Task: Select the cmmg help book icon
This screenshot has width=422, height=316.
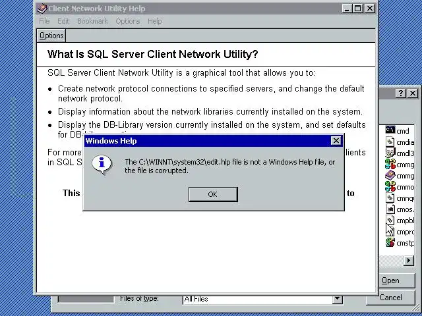Action: coord(390,176)
